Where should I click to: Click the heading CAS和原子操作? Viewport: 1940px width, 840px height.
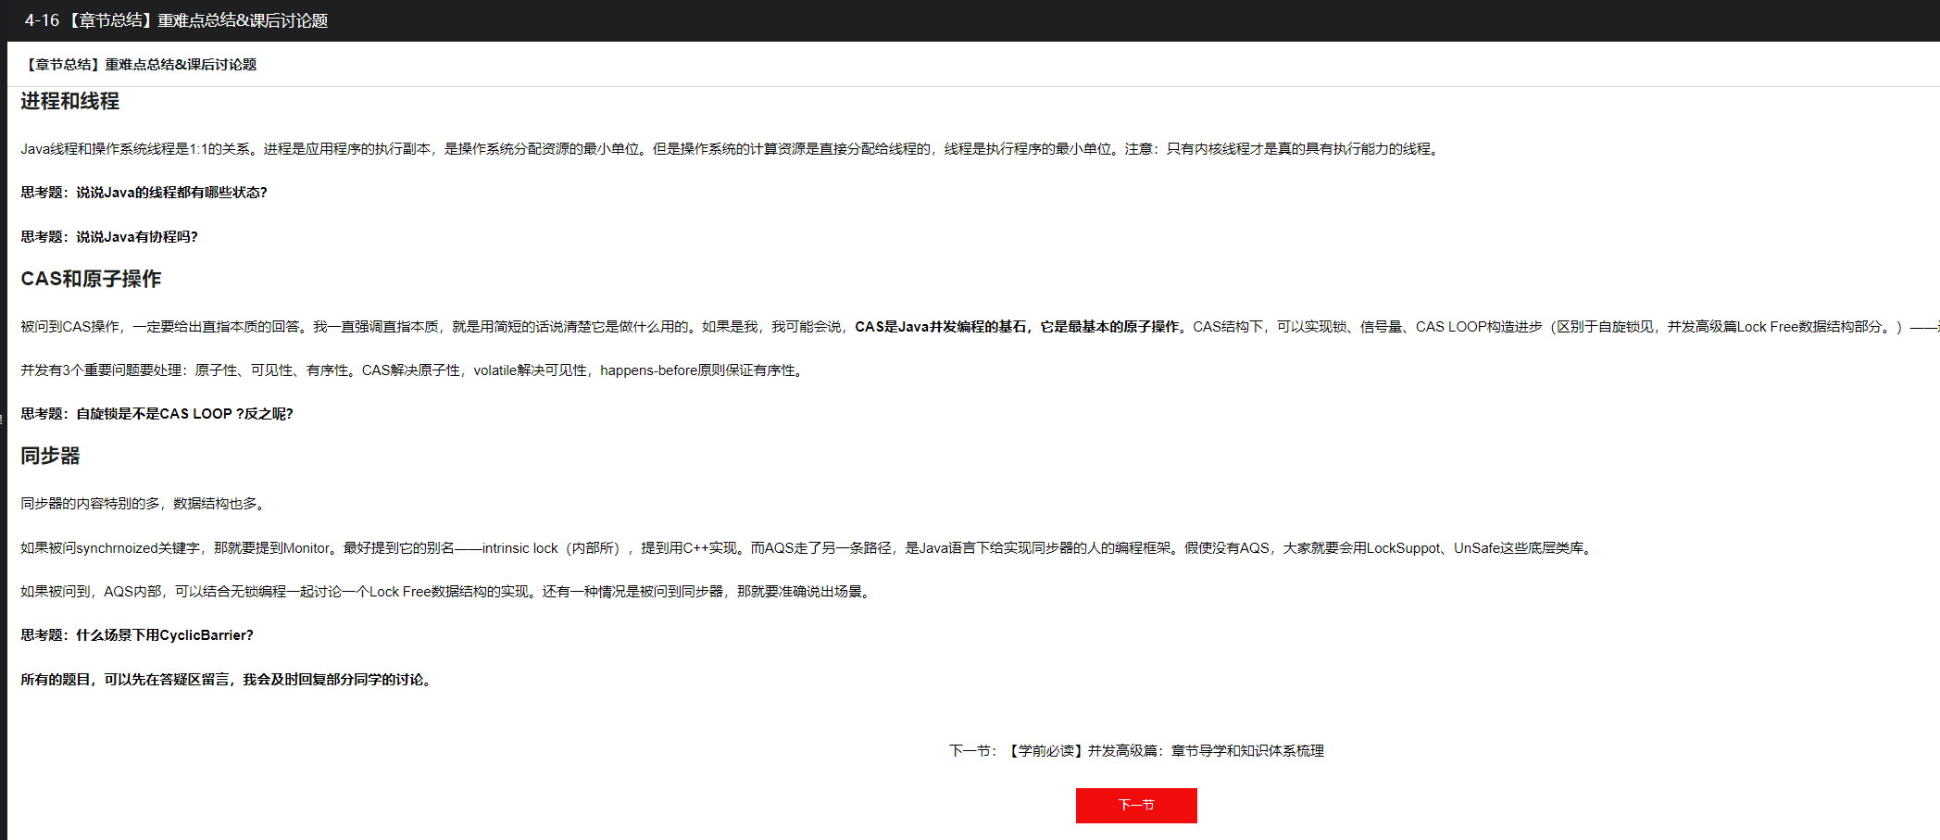click(91, 279)
